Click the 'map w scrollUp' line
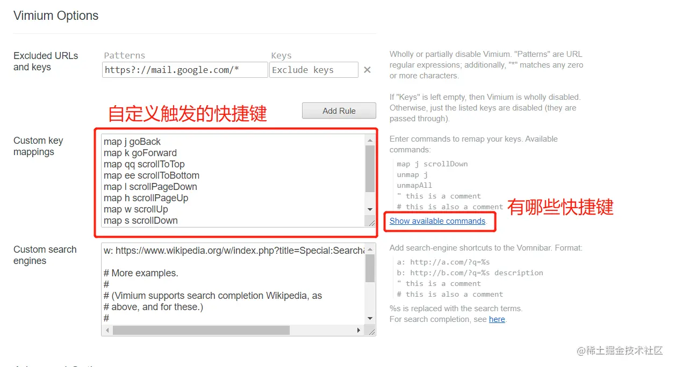 (x=136, y=209)
